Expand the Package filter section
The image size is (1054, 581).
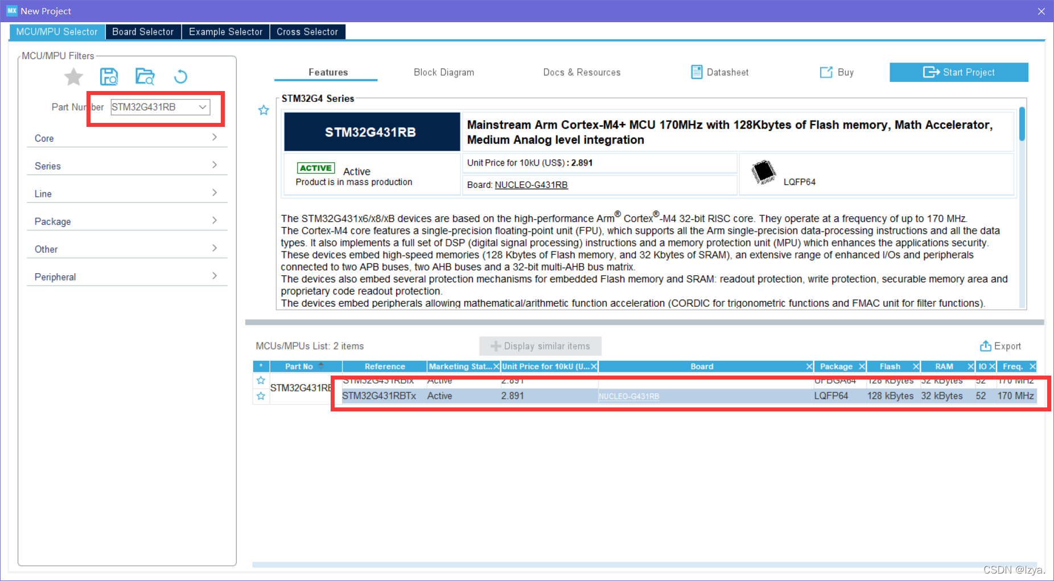click(127, 221)
